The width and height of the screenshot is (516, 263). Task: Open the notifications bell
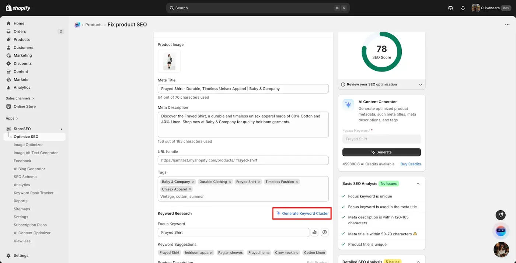[x=463, y=8]
